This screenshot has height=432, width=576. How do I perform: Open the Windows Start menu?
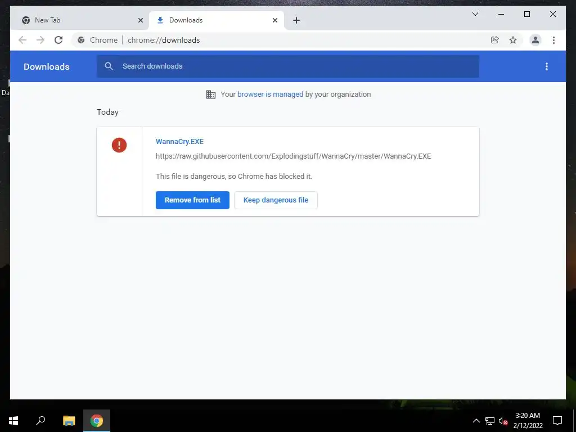coord(13,421)
